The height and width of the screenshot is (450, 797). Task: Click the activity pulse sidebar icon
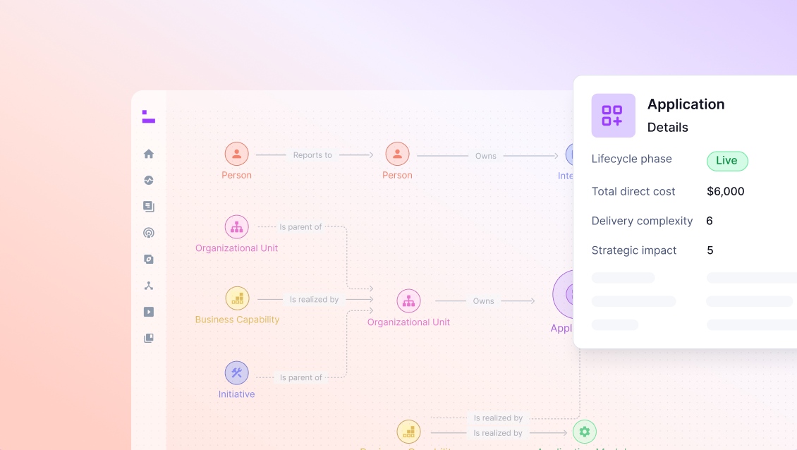coord(148,180)
